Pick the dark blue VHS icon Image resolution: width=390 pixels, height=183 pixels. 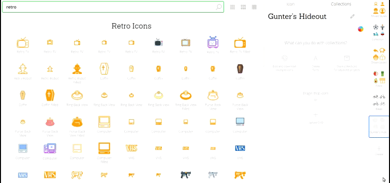click(x=240, y=148)
